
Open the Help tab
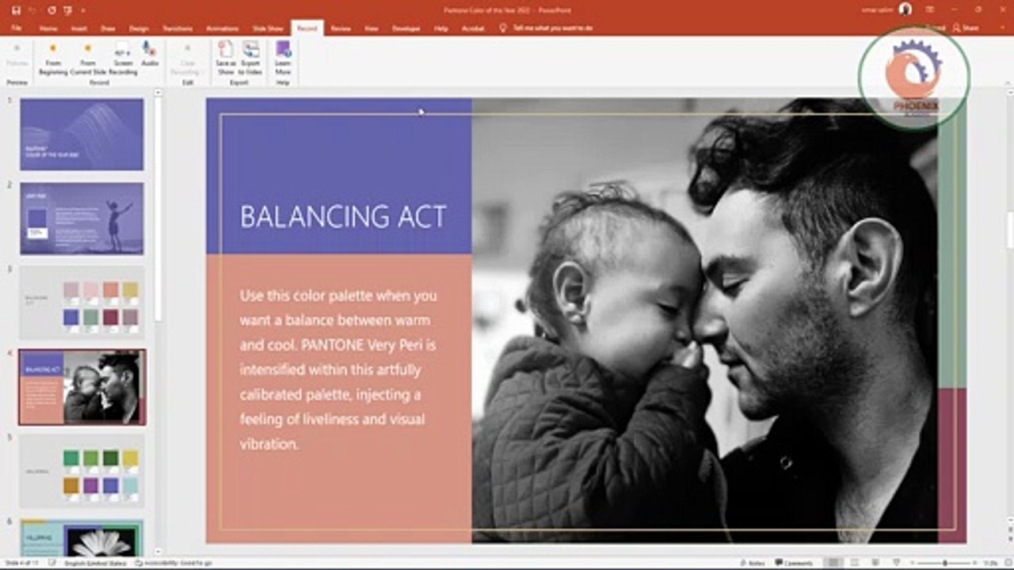coord(441,28)
